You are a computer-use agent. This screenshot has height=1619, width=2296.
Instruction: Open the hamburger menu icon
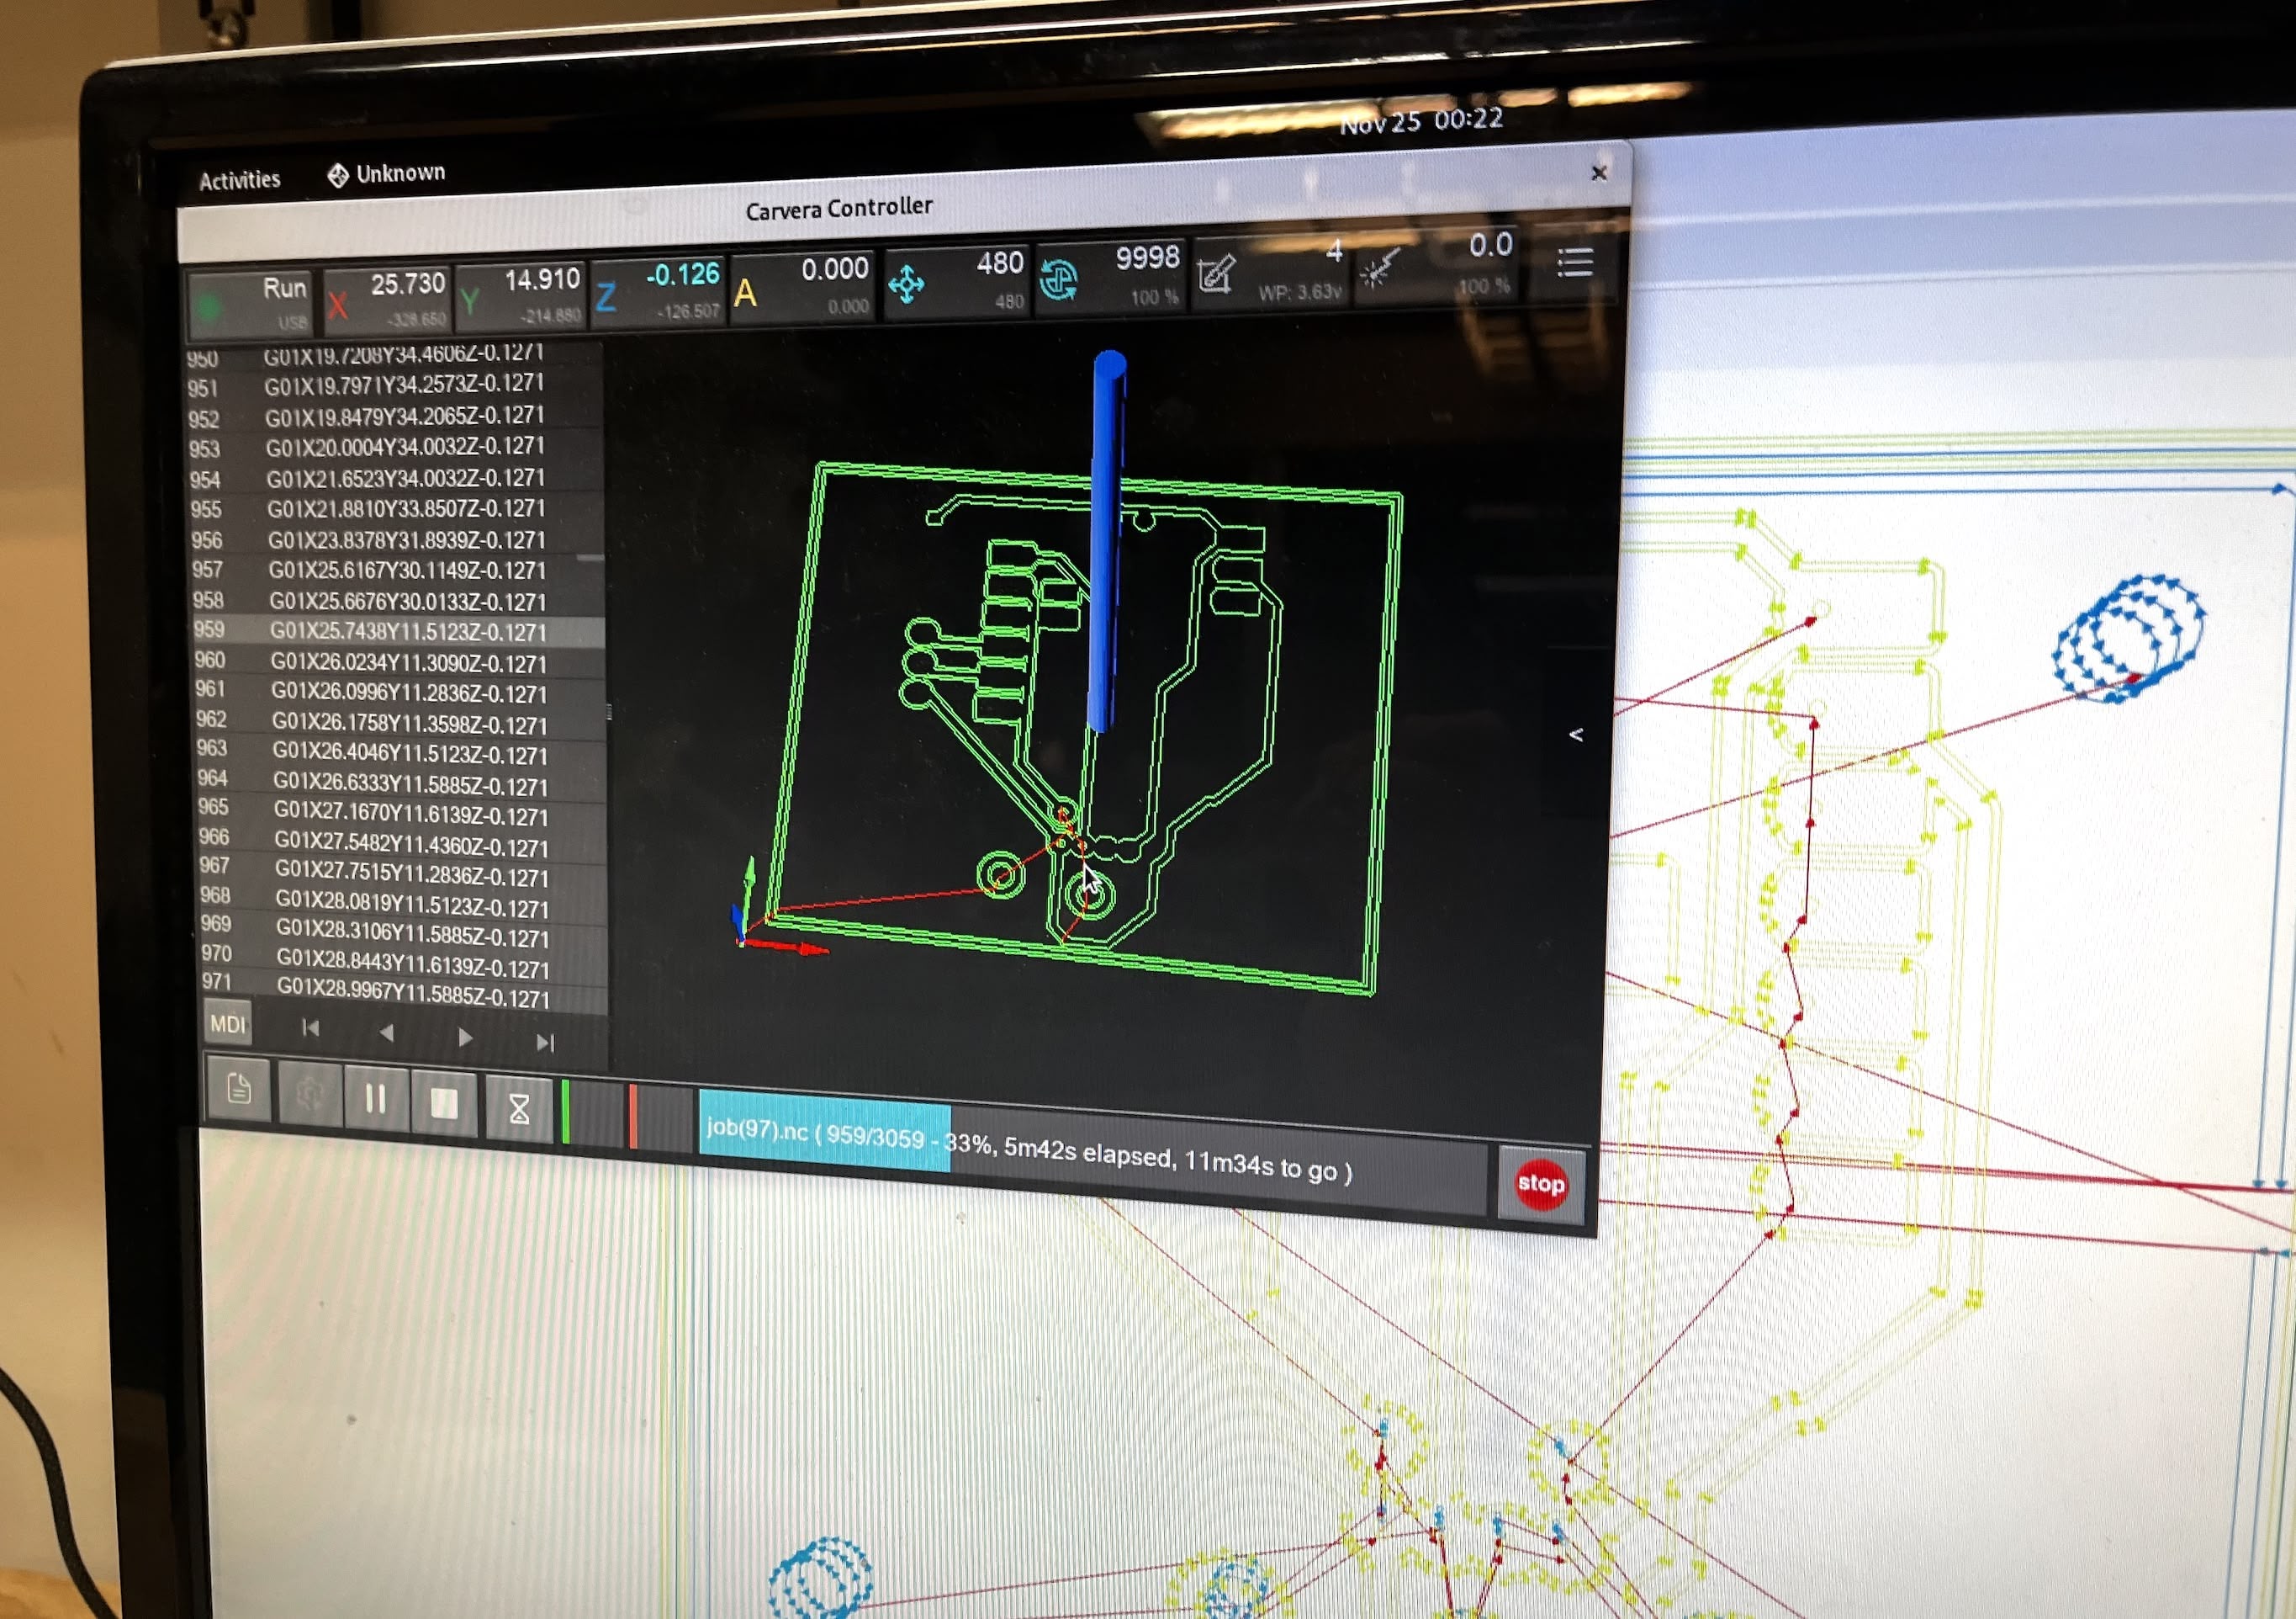coord(1574,263)
